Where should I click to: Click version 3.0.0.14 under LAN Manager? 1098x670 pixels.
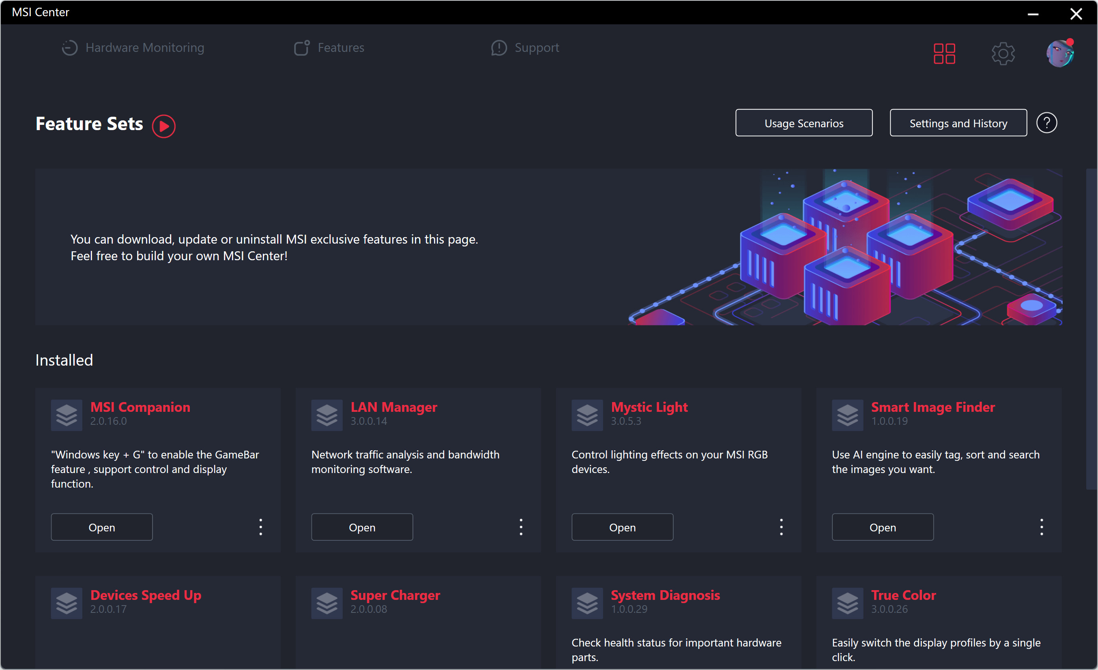click(x=369, y=421)
